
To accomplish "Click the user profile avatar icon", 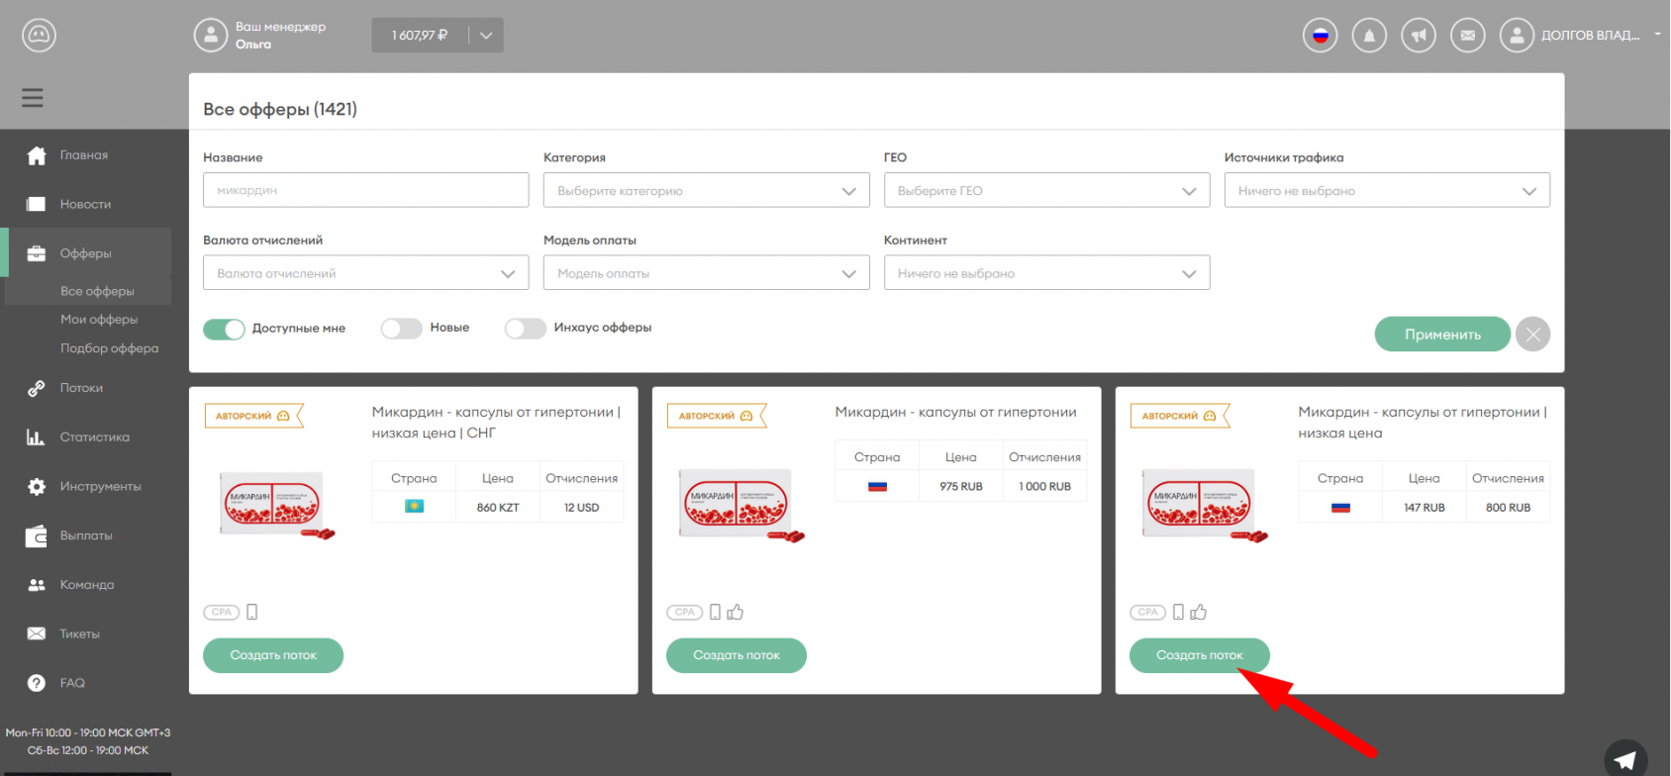I will [1517, 36].
